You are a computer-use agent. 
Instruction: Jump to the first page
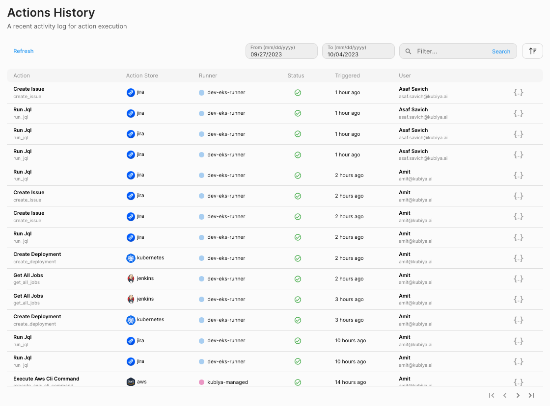pyautogui.click(x=491, y=395)
